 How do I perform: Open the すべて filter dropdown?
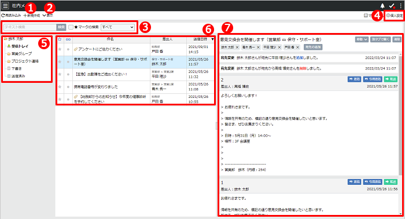tap(117, 27)
